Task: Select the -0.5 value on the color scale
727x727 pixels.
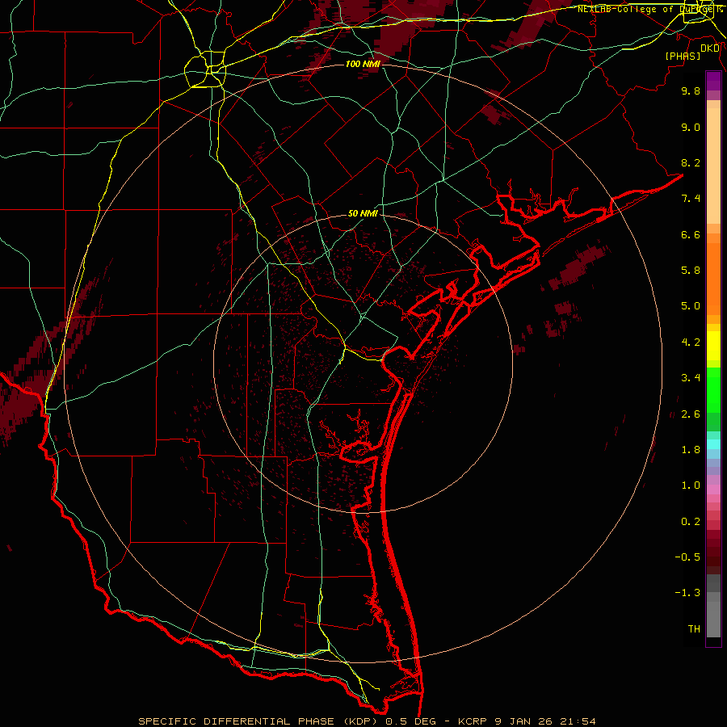Action: 687,557
